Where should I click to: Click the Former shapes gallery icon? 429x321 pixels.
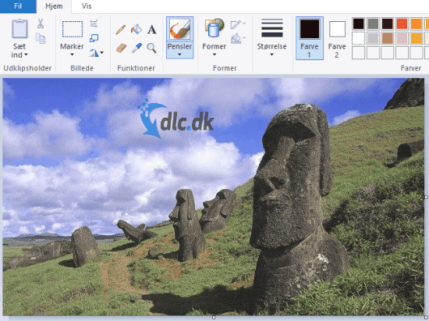point(214,27)
